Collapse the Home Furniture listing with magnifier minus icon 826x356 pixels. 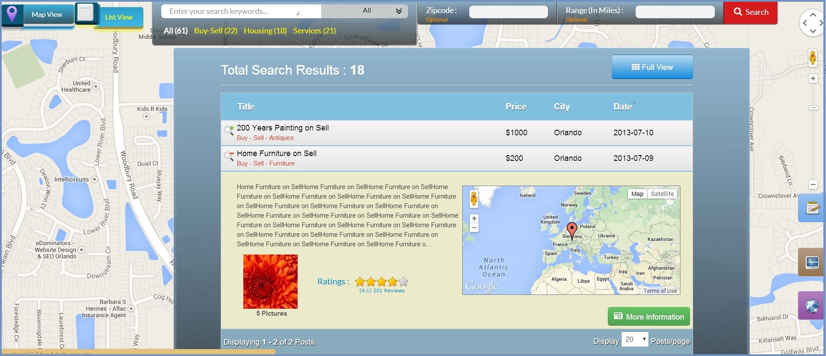pos(229,156)
